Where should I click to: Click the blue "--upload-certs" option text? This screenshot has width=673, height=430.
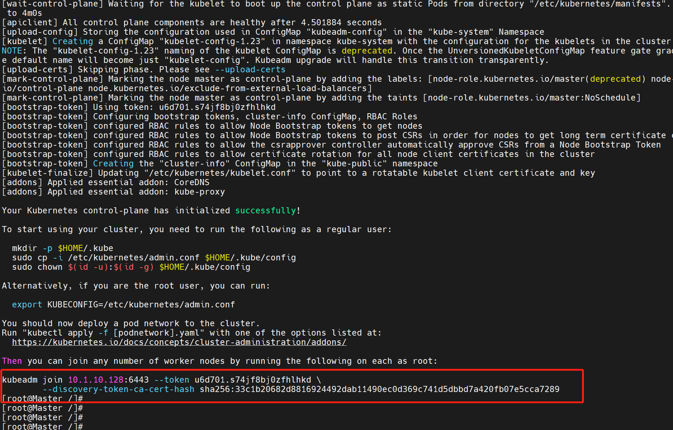[250, 69]
